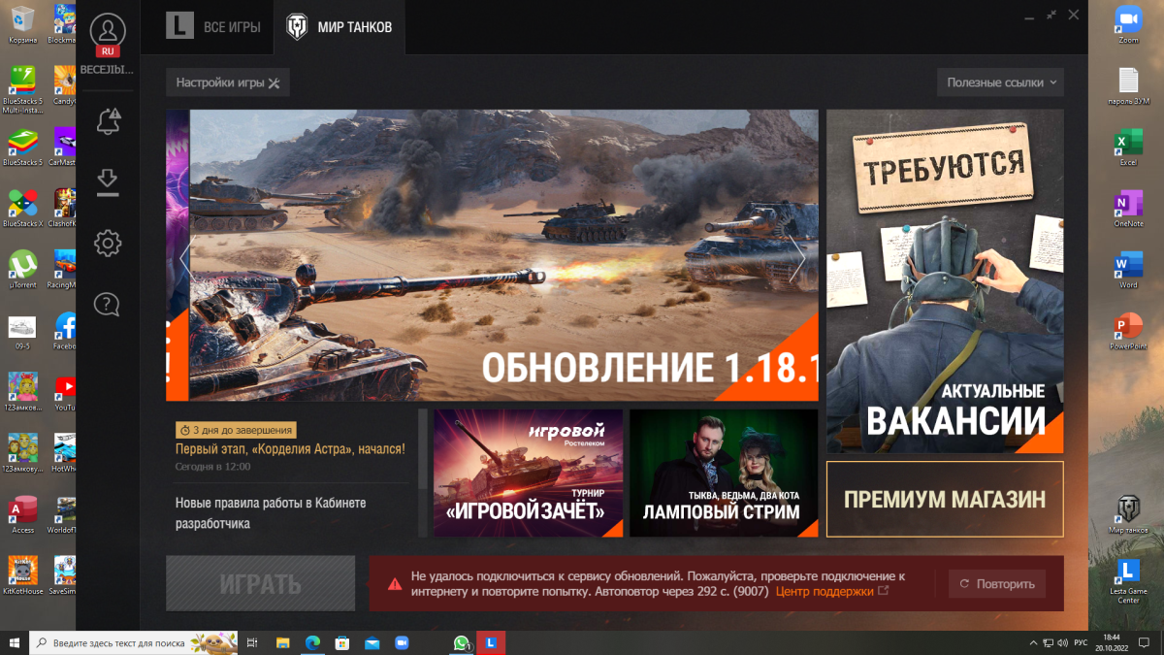This screenshot has height=655, width=1164.
Task: Open the Игровой зачёт tournament tile
Action: click(x=528, y=474)
